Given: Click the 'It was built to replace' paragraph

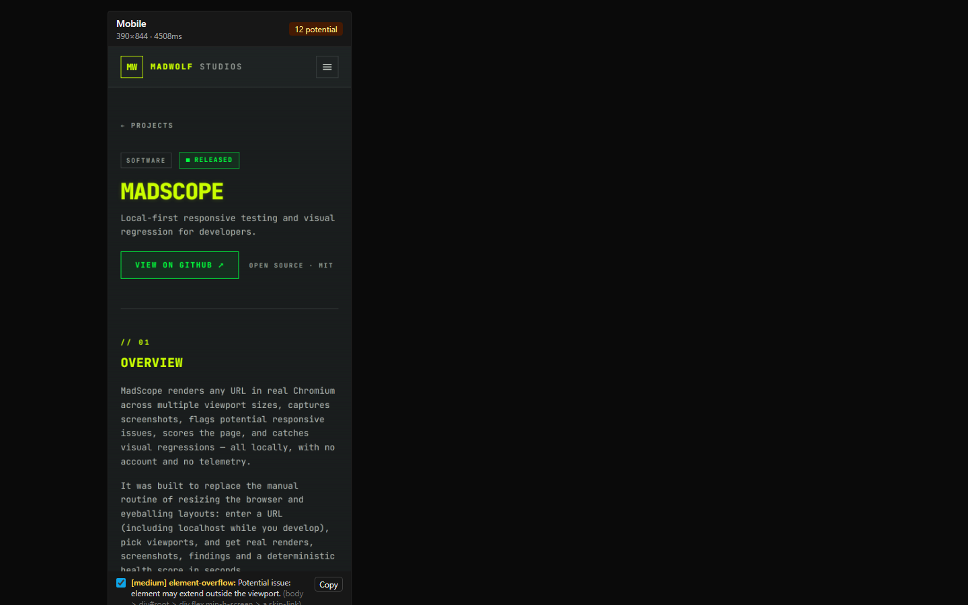Looking at the screenshot, I should (x=228, y=528).
